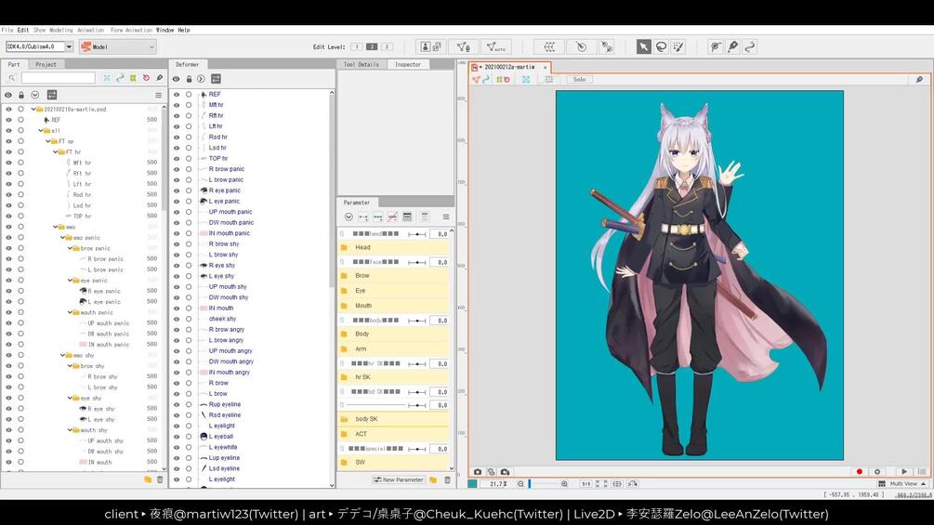Viewport: 934px width, 525px height.
Task: Open the Multi View dropdown
Action: (x=903, y=484)
